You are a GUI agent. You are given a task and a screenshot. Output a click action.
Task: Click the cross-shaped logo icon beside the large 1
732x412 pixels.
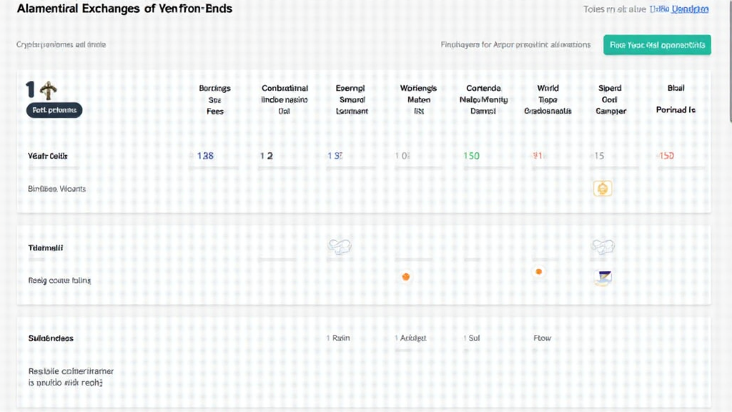click(49, 90)
